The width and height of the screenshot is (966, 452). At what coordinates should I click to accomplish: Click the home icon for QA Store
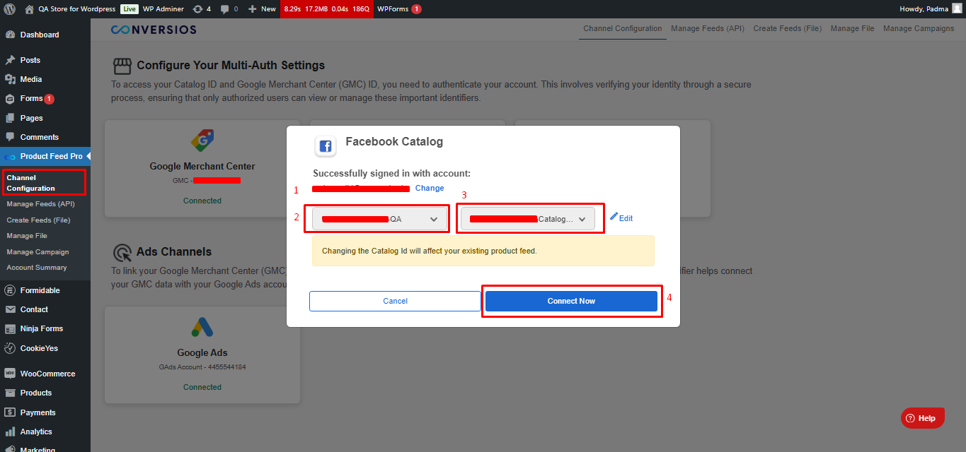pos(29,9)
